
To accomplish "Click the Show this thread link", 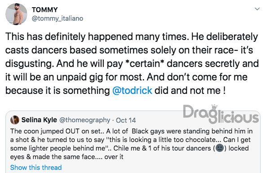I will click(36, 168).
